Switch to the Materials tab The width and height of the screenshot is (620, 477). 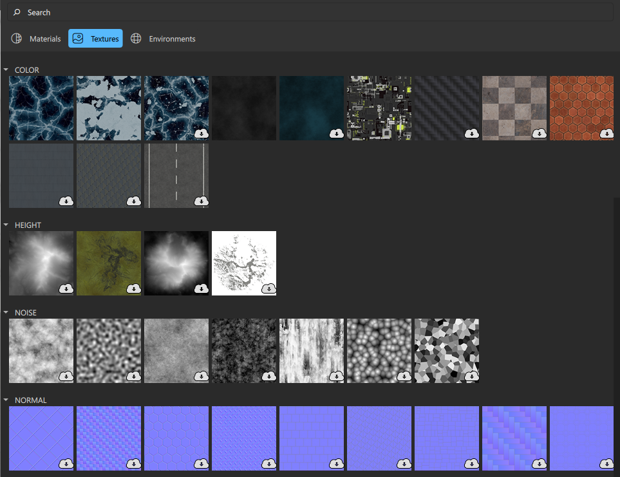pos(45,38)
